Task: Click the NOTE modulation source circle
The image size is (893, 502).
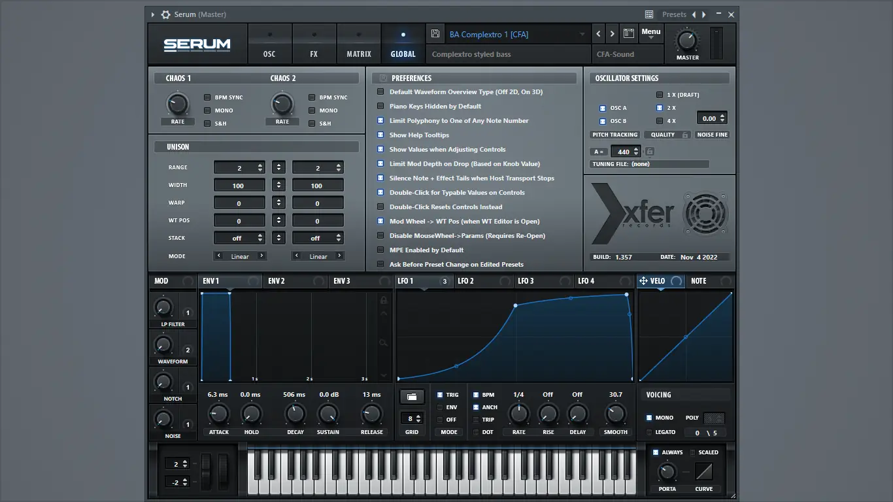Action: (x=726, y=281)
